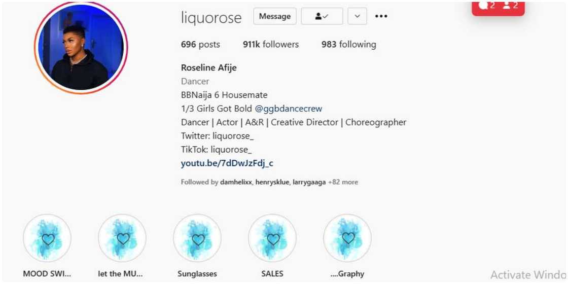View the Sunglasses story highlight
The height and width of the screenshot is (284, 568).
(x=197, y=238)
